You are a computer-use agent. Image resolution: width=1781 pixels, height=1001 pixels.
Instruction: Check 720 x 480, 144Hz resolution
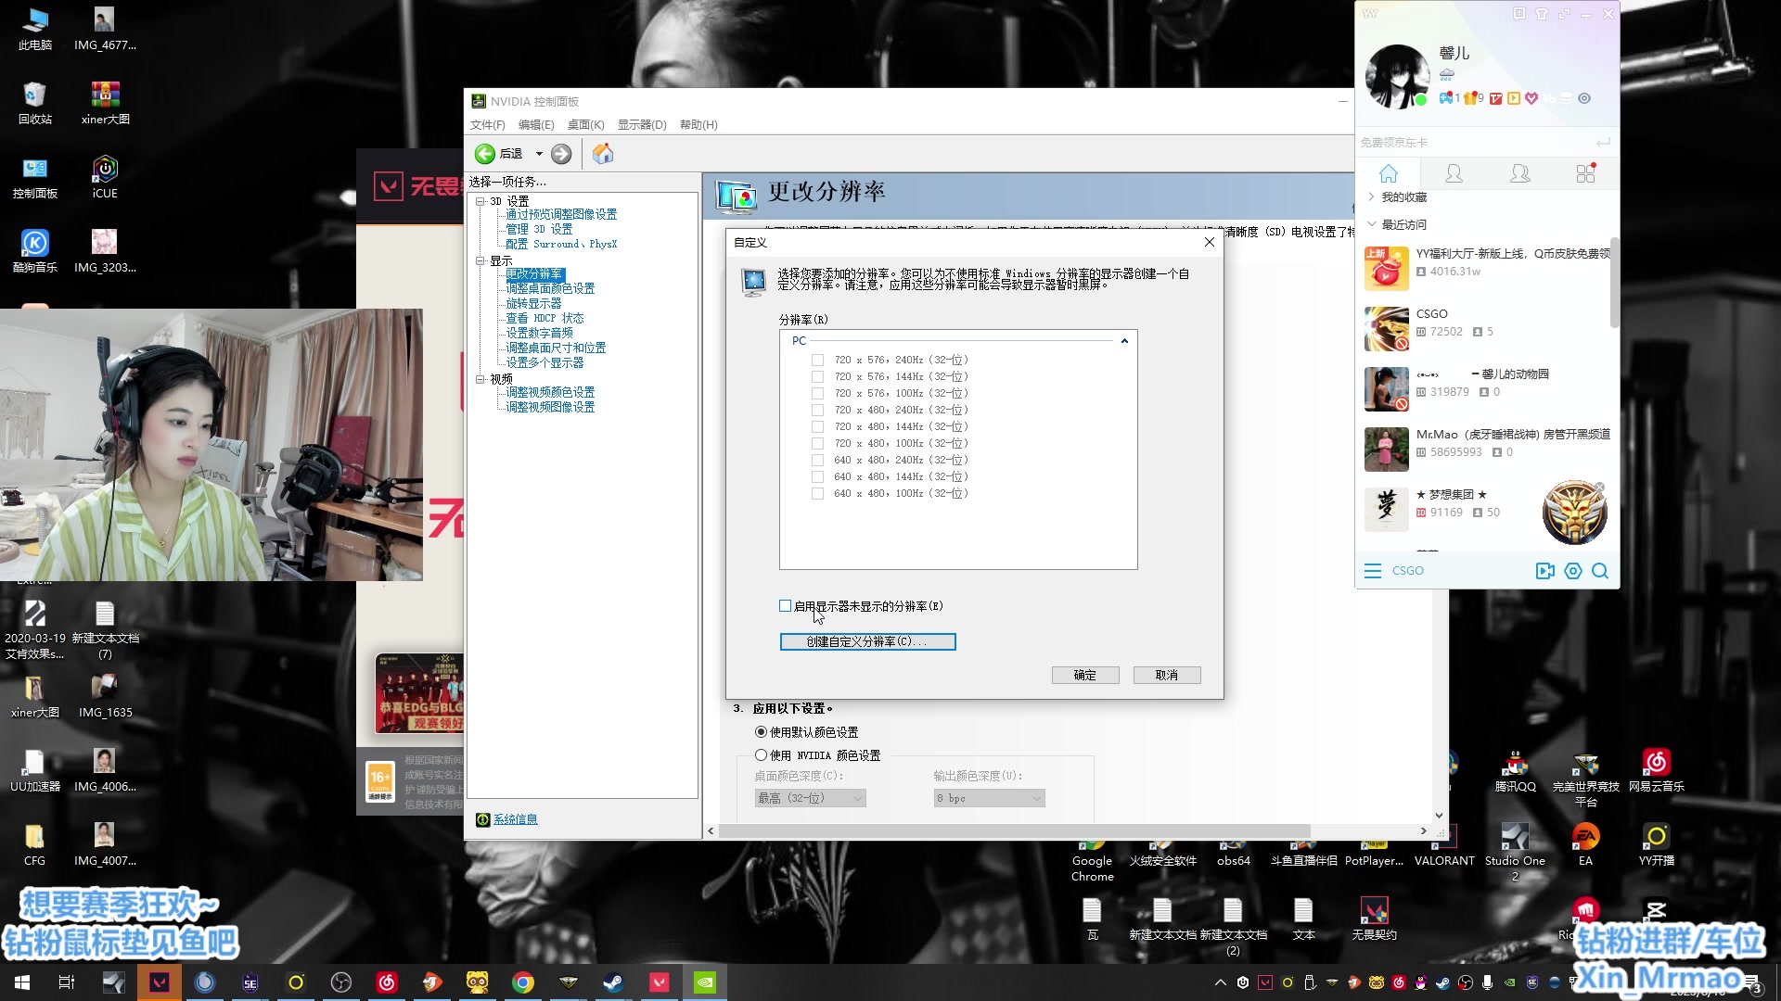pyautogui.click(x=817, y=426)
